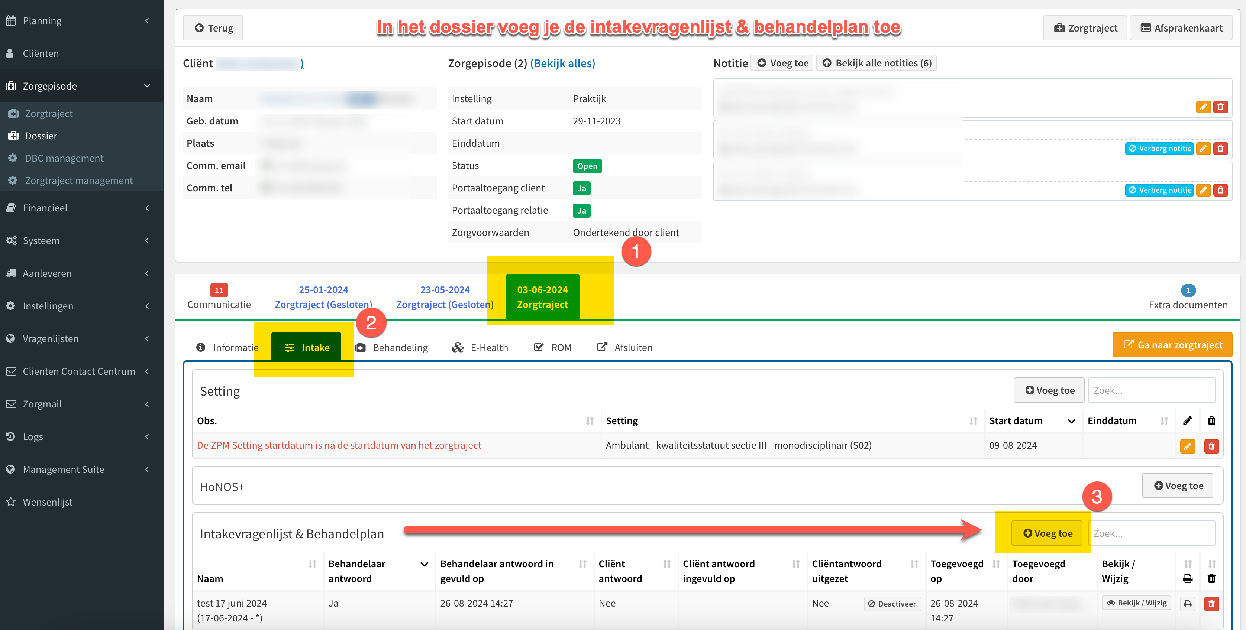Image resolution: width=1246 pixels, height=630 pixels.
Task: Delete the 'test 17 juni 2024' questionnaire row
Action: coord(1212,603)
